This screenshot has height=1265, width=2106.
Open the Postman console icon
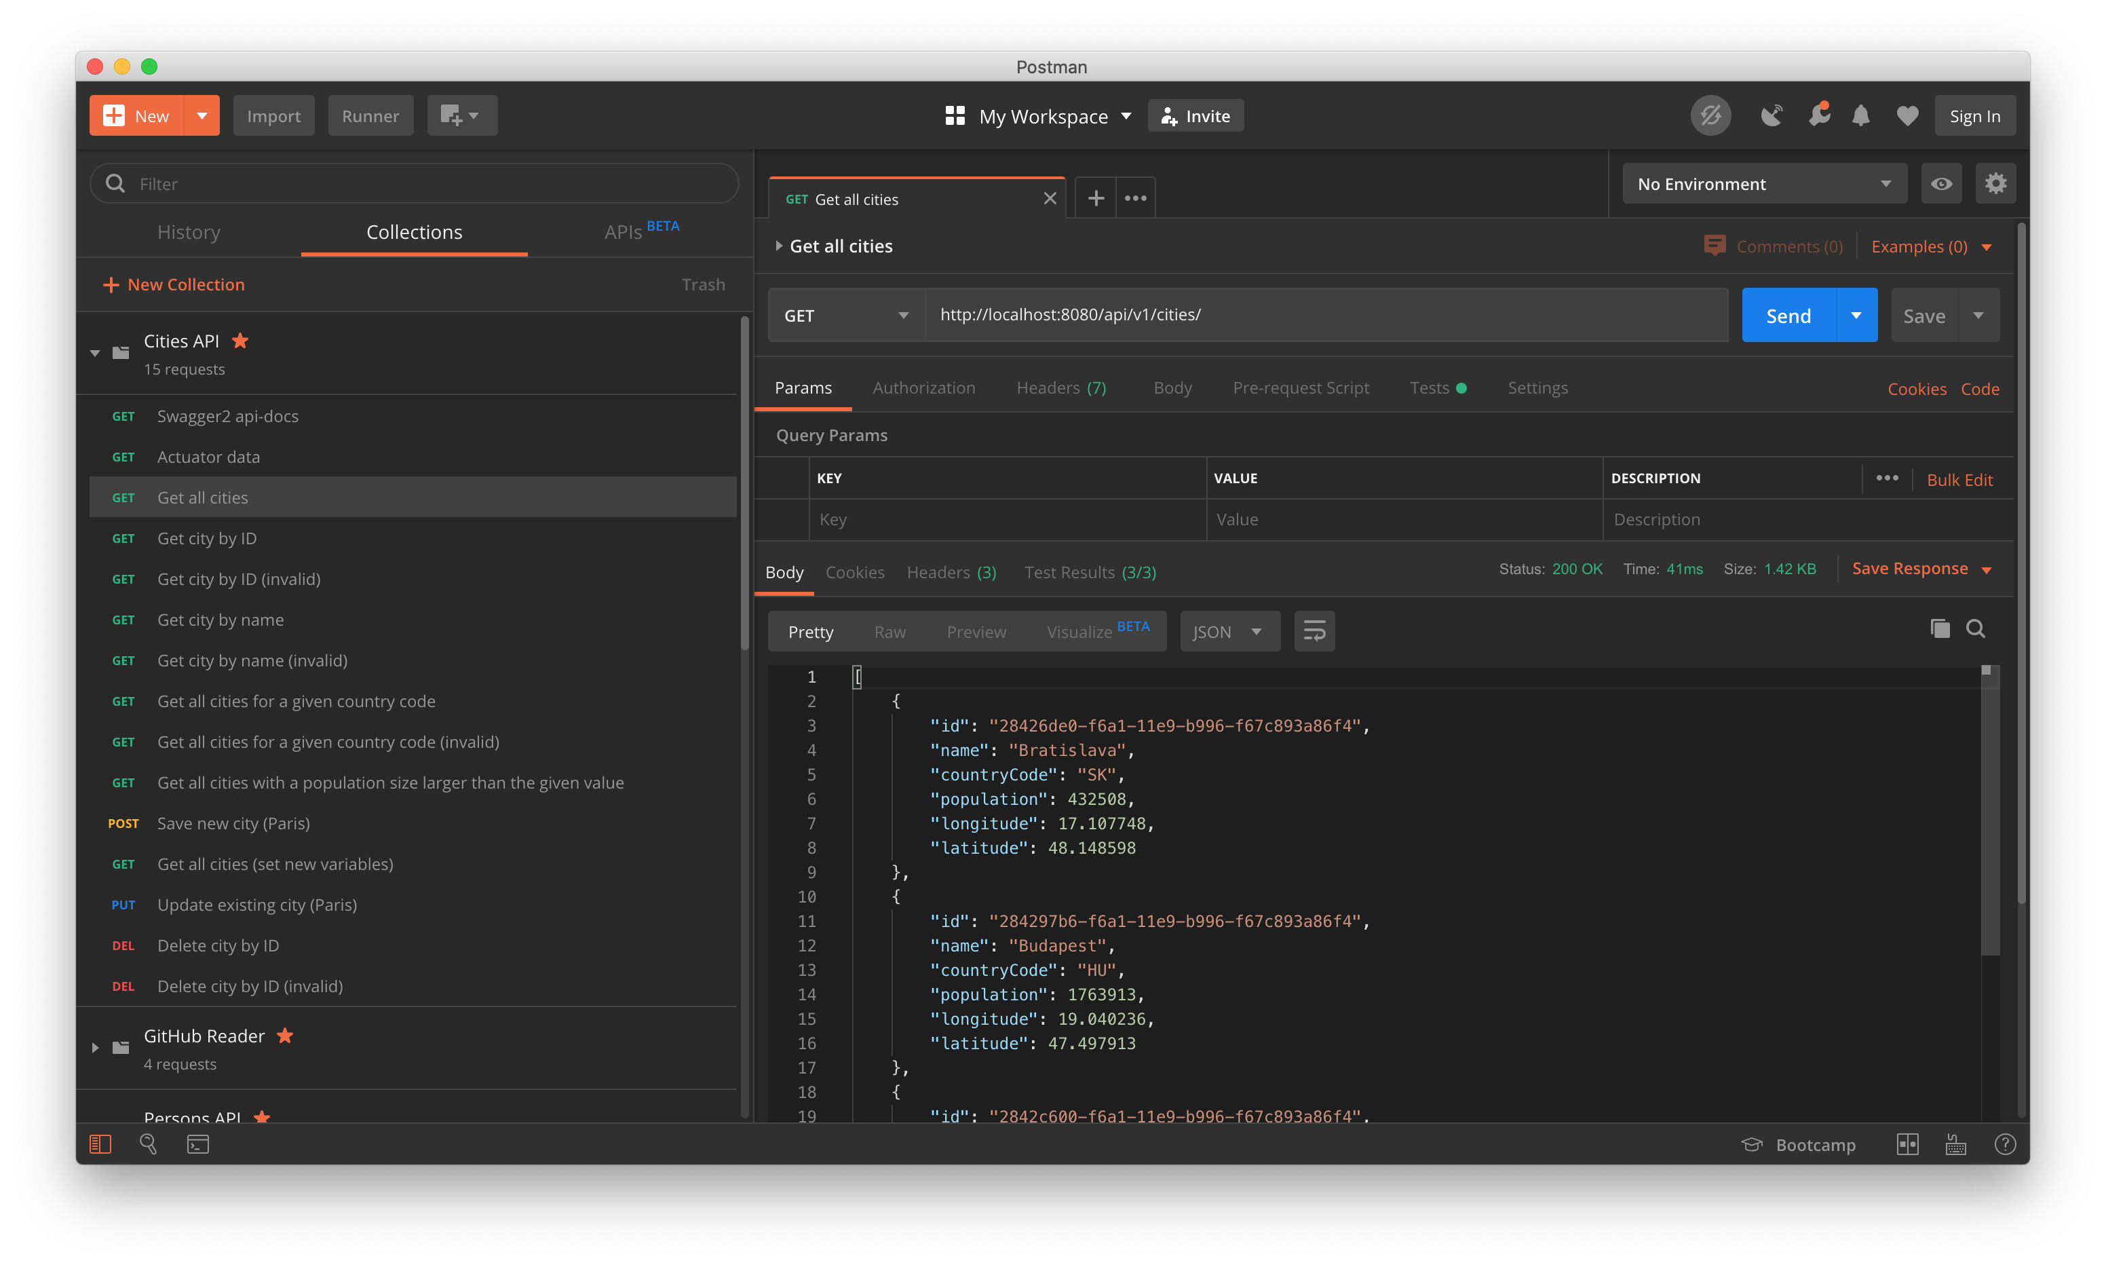click(x=197, y=1145)
